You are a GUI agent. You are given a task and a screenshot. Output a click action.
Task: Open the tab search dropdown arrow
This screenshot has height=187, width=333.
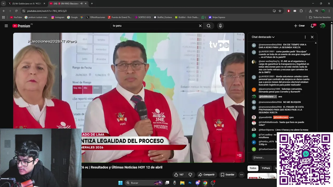(x=3, y=4)
